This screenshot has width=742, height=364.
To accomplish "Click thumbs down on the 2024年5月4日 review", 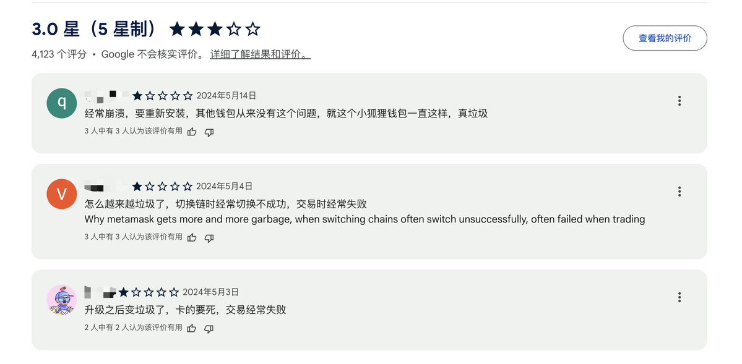I will click(x=209, y=237).
